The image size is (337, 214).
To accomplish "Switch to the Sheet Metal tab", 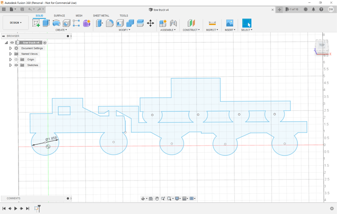I will coord(101,16).
